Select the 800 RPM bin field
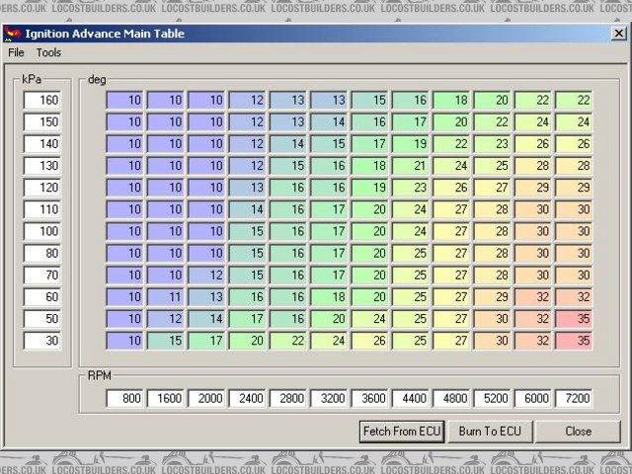632x474 pixels. click(x=125, y=399)
